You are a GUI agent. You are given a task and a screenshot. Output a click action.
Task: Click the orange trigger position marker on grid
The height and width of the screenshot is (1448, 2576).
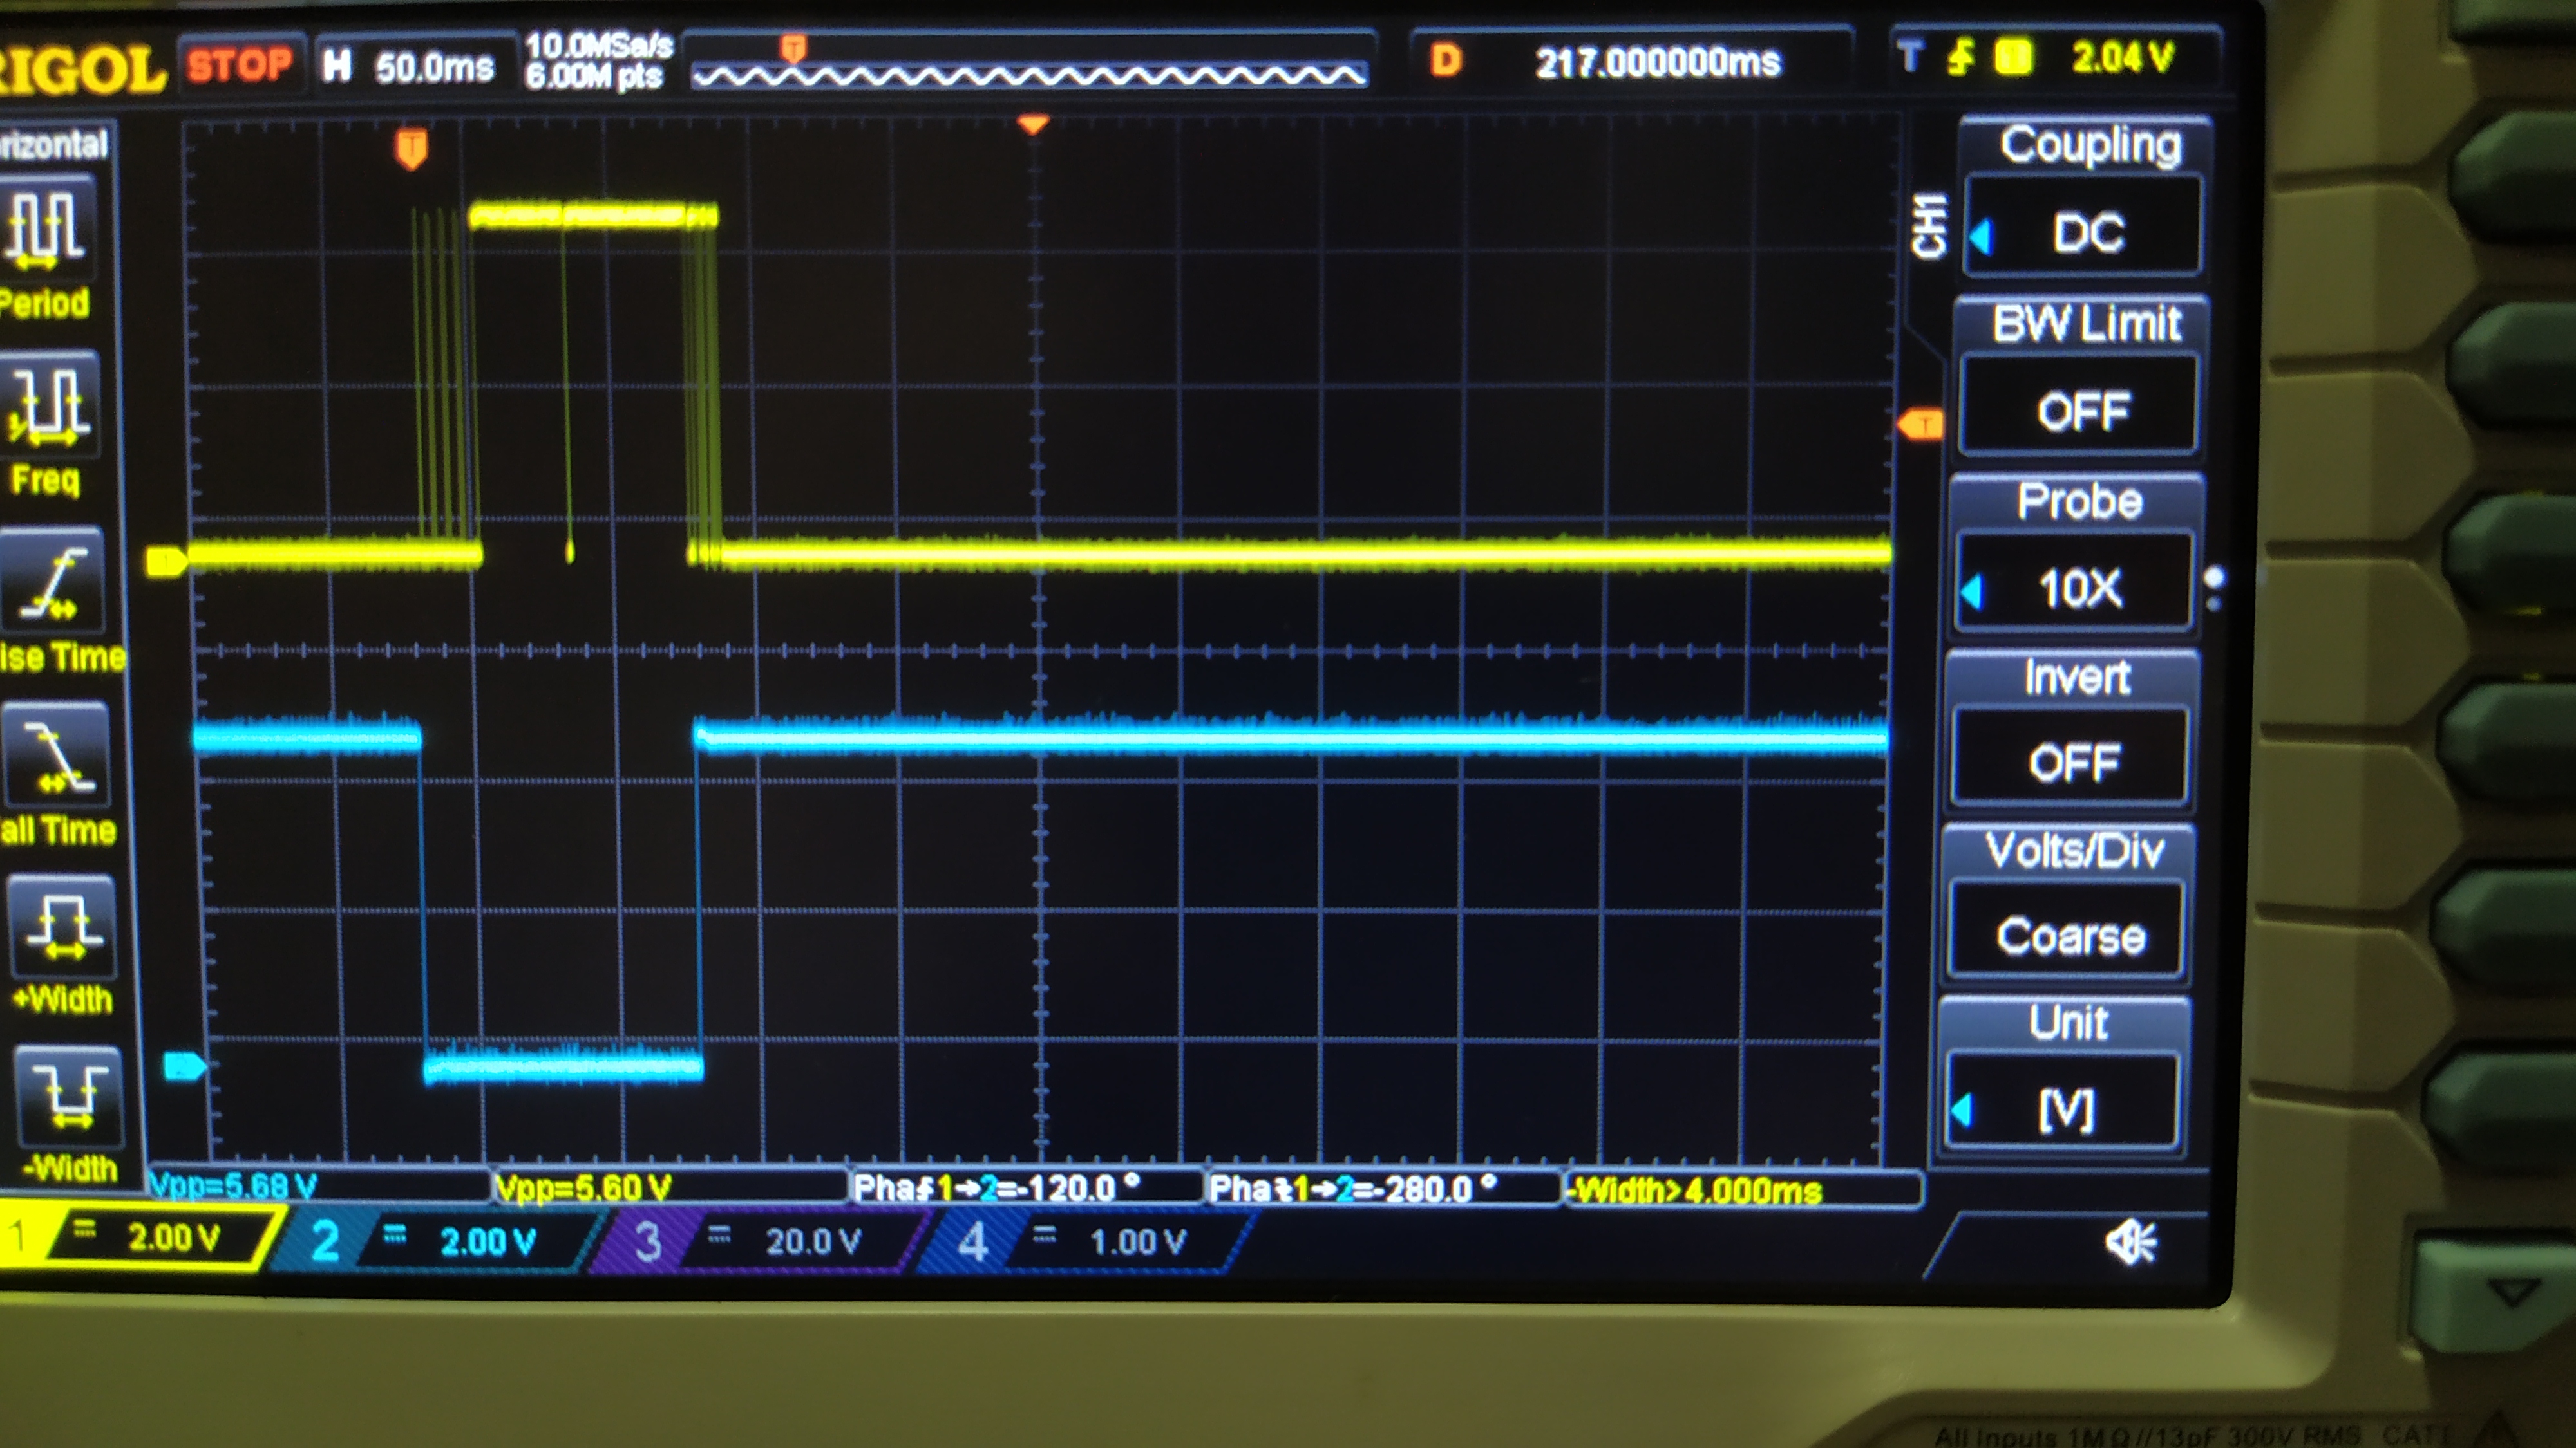pos(411,149)
